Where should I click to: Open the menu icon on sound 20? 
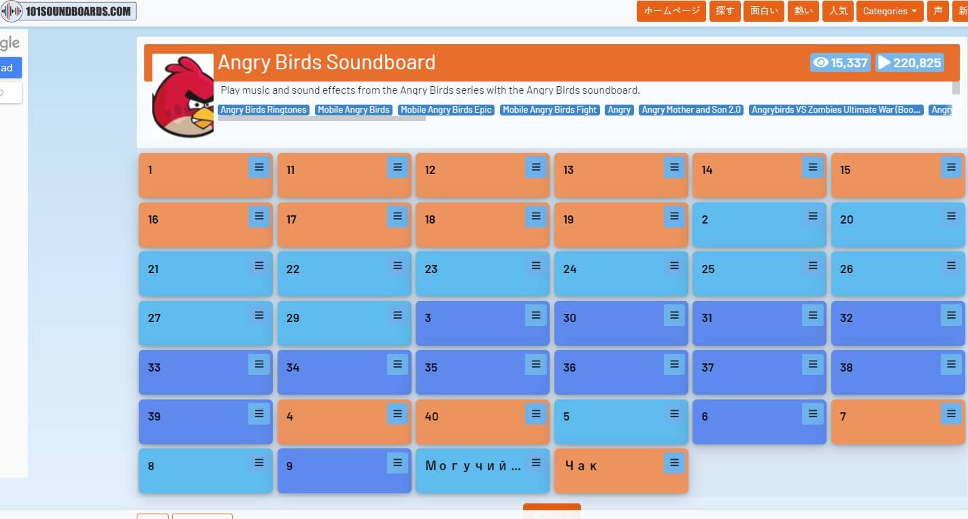[x=951, y=217]
